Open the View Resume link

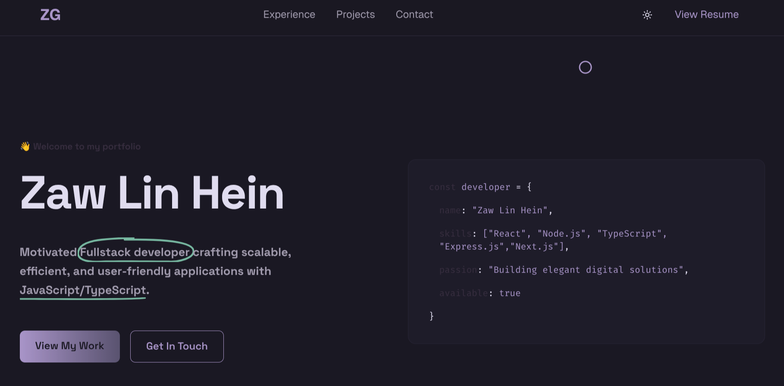[706, 15]
